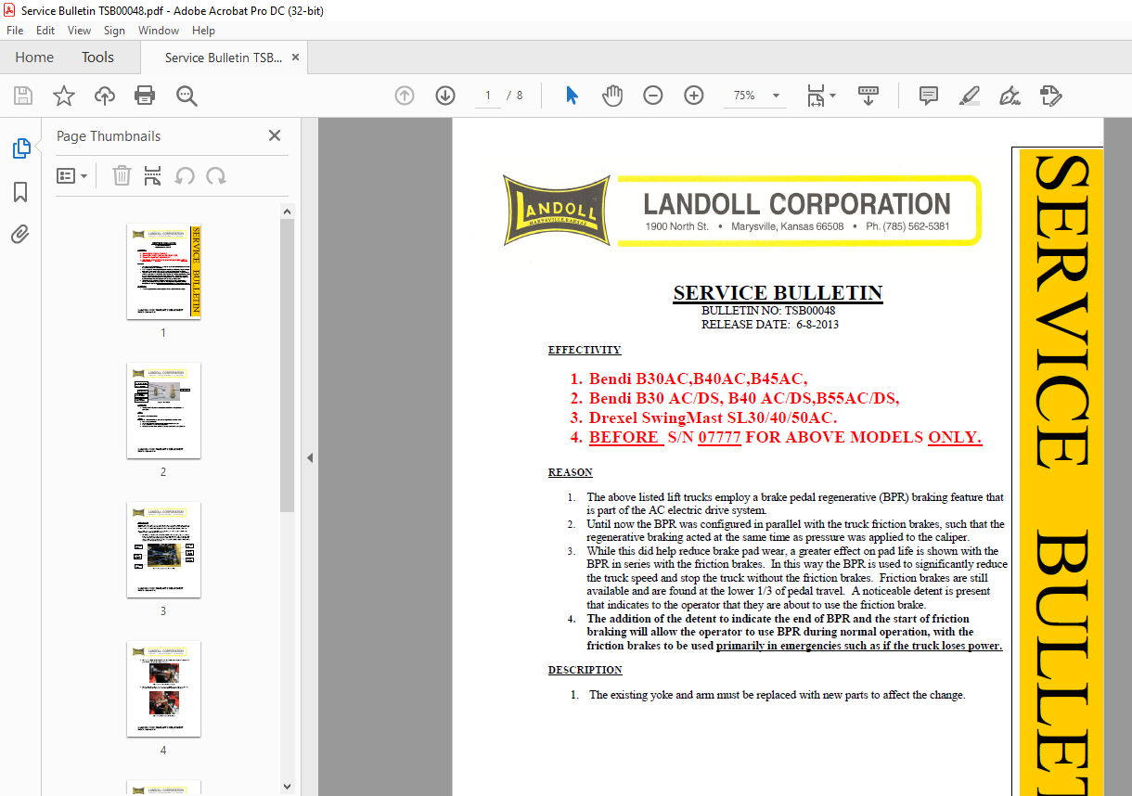The width and height of the screenshot is (1132, 796).
Task: Select page 2 thumbnail
Action: (x=163, y=411)
